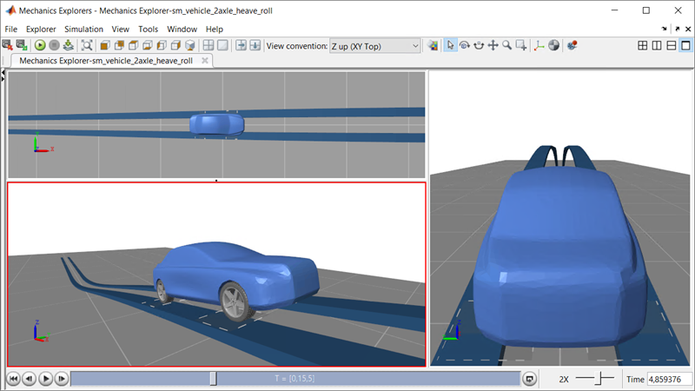695x391 pixels.
Task: Select the Region Zoom tool
Action: 521,45
